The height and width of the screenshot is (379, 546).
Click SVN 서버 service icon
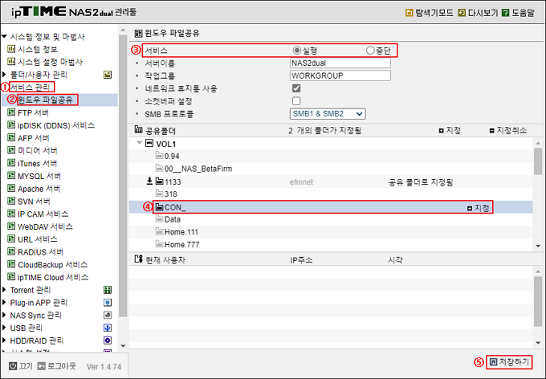(11, 201)
